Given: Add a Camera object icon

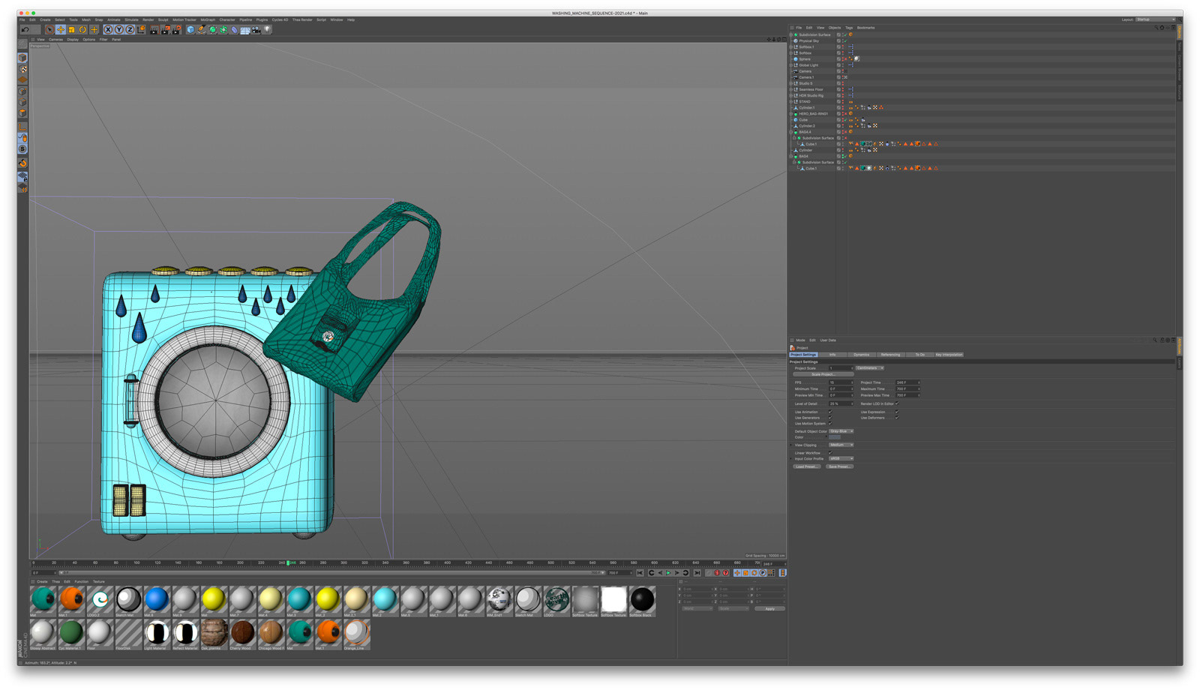Looking at the screenshot, I should 256,30.
